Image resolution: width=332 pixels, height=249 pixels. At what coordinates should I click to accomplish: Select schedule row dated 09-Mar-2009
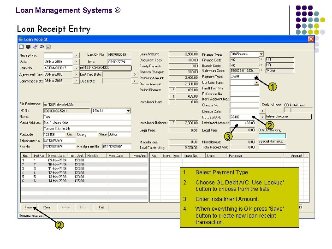(x=84, y=160)
